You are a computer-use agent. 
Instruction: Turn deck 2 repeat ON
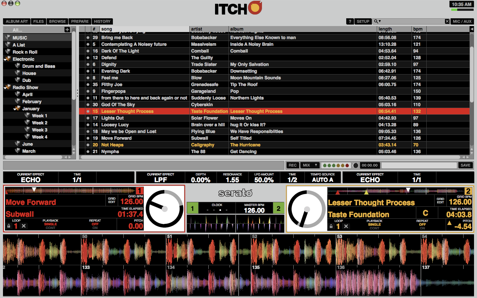(x=422, y=228)
